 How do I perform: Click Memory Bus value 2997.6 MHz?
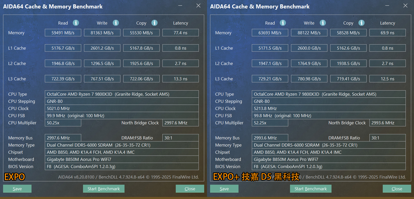tap(63, 138)
